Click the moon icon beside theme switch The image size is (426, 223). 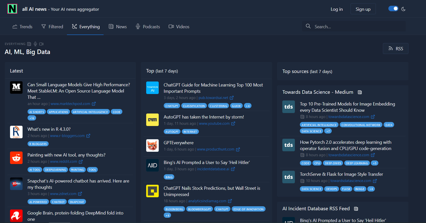[x=403, y=9]
